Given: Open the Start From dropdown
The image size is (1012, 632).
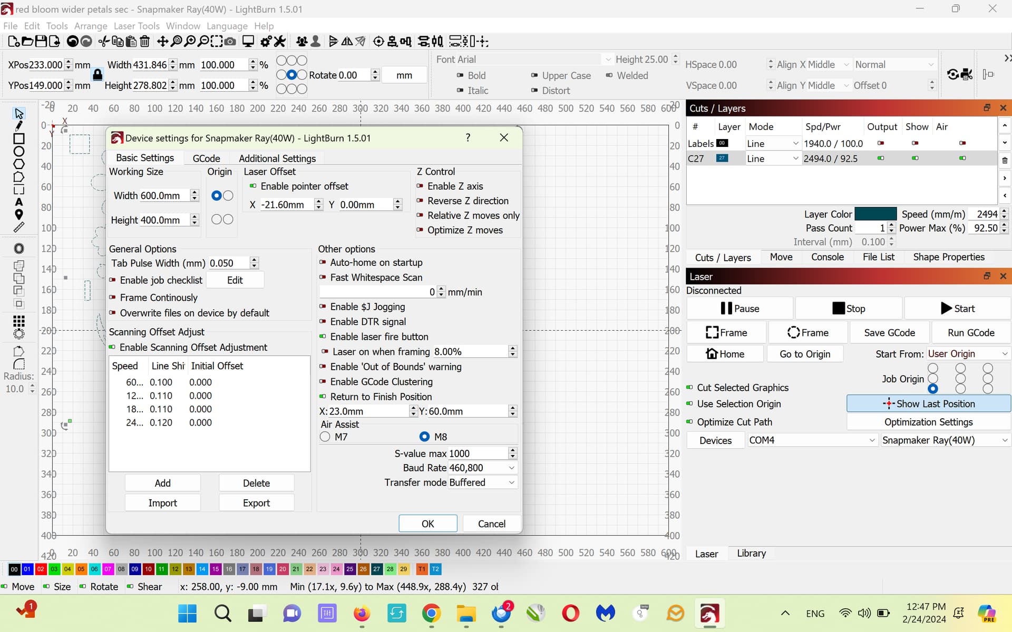Looking at the screenshot, I should click(x=968, y=354).
